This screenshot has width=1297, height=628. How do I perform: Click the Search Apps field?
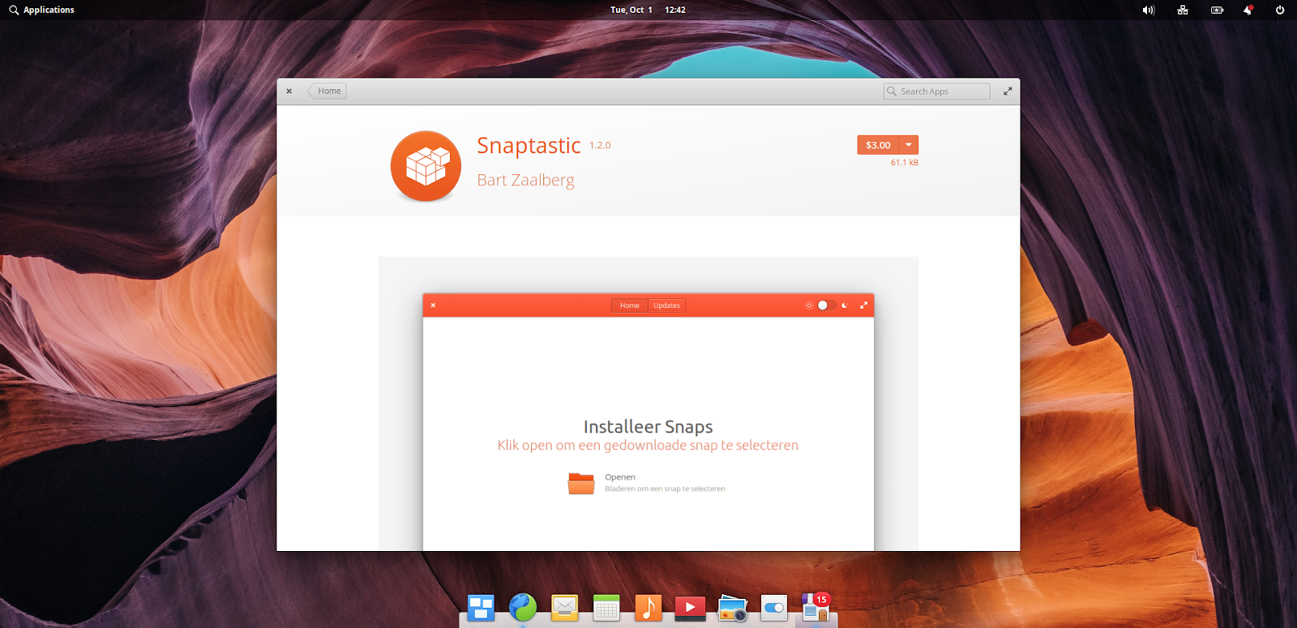[x=937, y=92]
